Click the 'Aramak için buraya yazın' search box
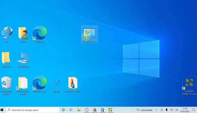The height and width of the screenshot is (113, 197). [x=33, y=110]
